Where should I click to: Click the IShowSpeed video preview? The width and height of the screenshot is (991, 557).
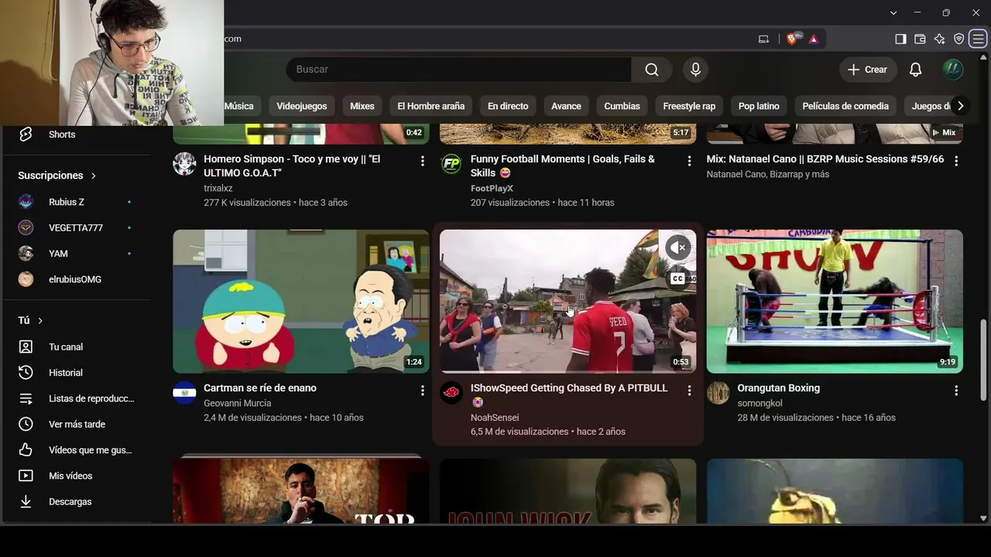[568, 302]
